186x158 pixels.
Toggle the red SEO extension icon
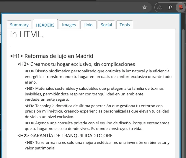180,7
